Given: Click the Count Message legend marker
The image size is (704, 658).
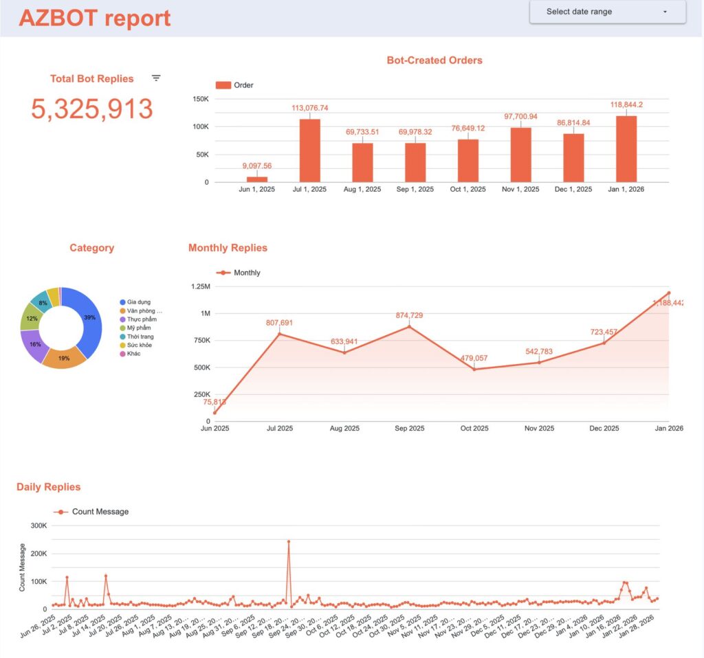Looking at the screenshot, I should 61,512.
